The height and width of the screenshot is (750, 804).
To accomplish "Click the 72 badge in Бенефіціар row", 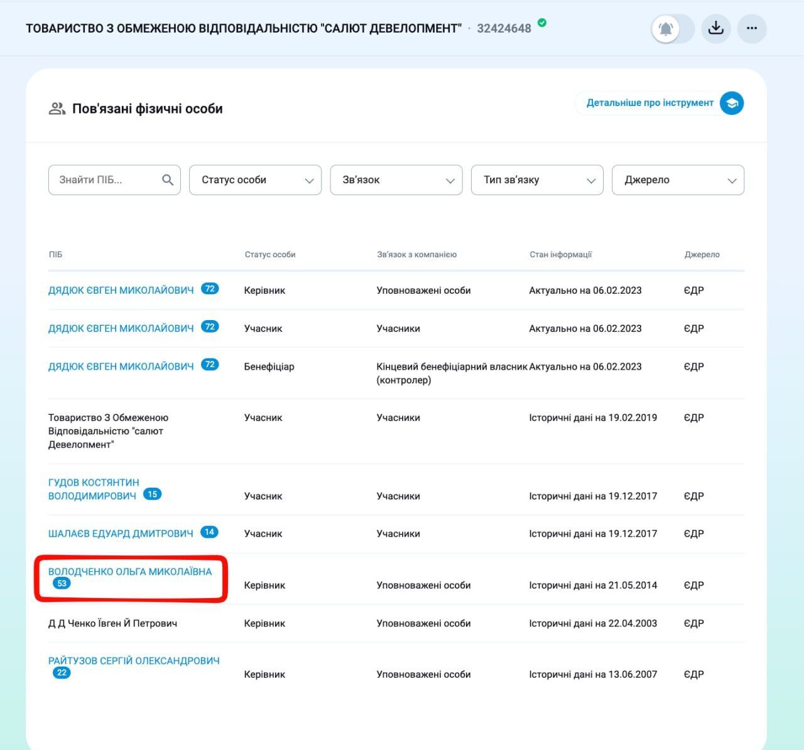I will (210, 364).
